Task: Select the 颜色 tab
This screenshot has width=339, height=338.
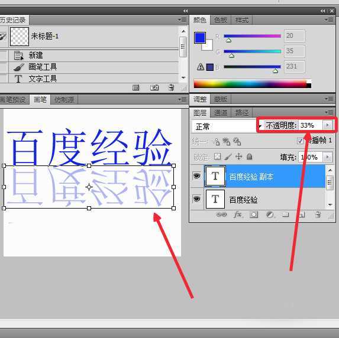Action: click(x=200, y=20)
